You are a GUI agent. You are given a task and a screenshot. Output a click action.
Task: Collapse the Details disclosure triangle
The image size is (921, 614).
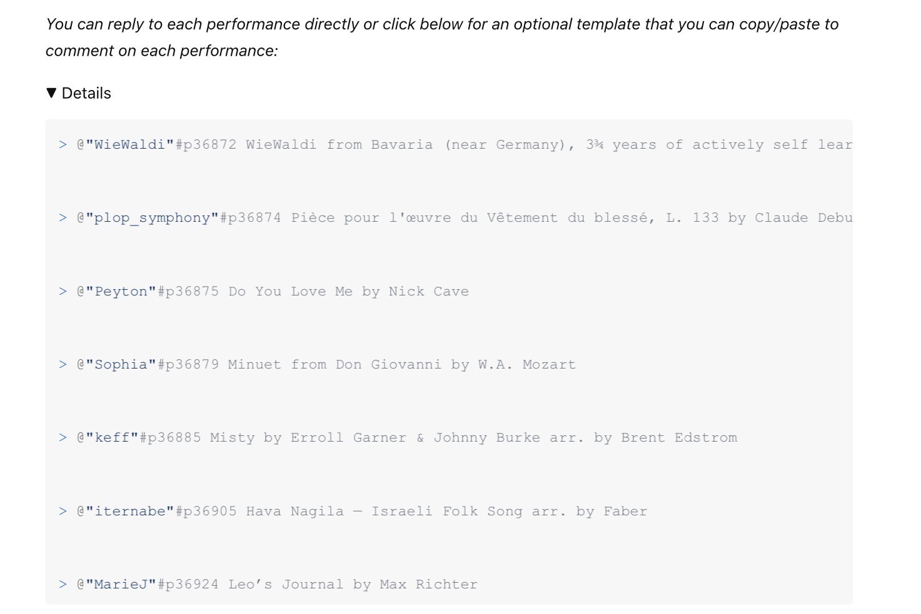point(52,94)
